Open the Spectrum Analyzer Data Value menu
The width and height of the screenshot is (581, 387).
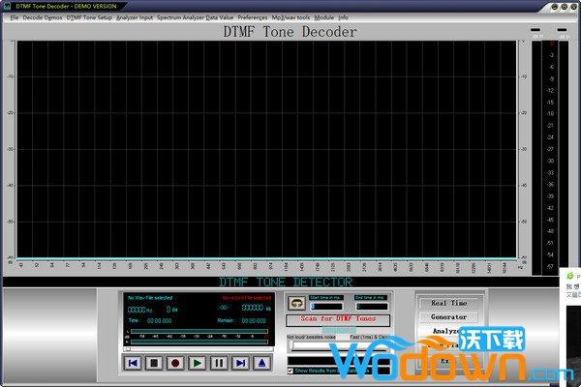(195, 17)
